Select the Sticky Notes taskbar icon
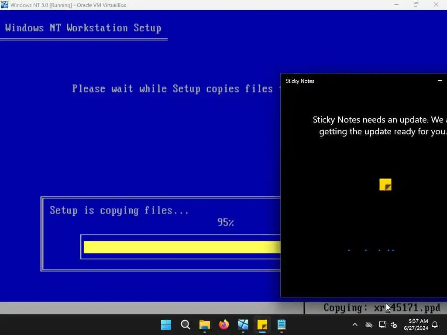 pyautogui.click(x=262, y=325)
